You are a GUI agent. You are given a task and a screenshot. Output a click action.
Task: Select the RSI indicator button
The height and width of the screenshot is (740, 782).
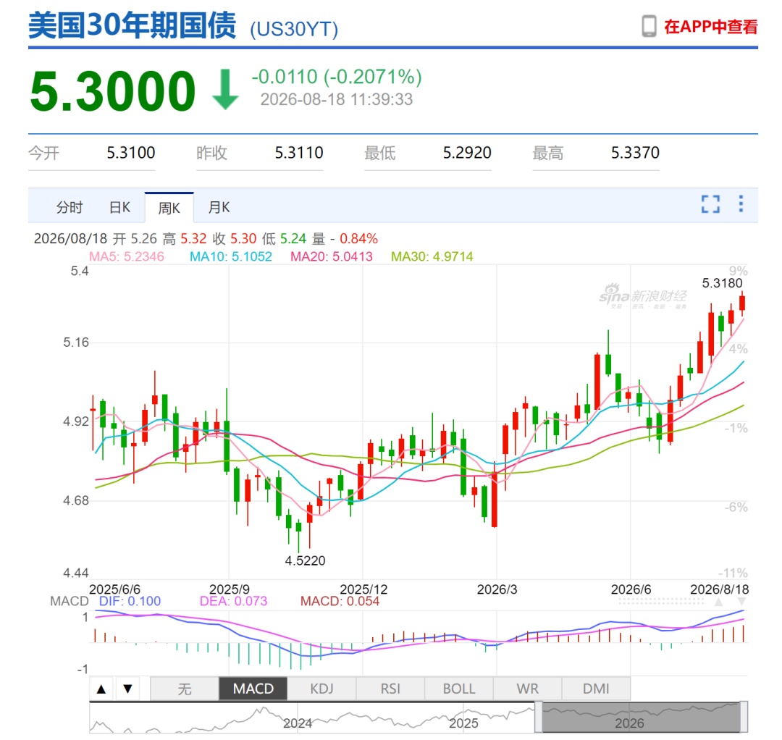390,689
